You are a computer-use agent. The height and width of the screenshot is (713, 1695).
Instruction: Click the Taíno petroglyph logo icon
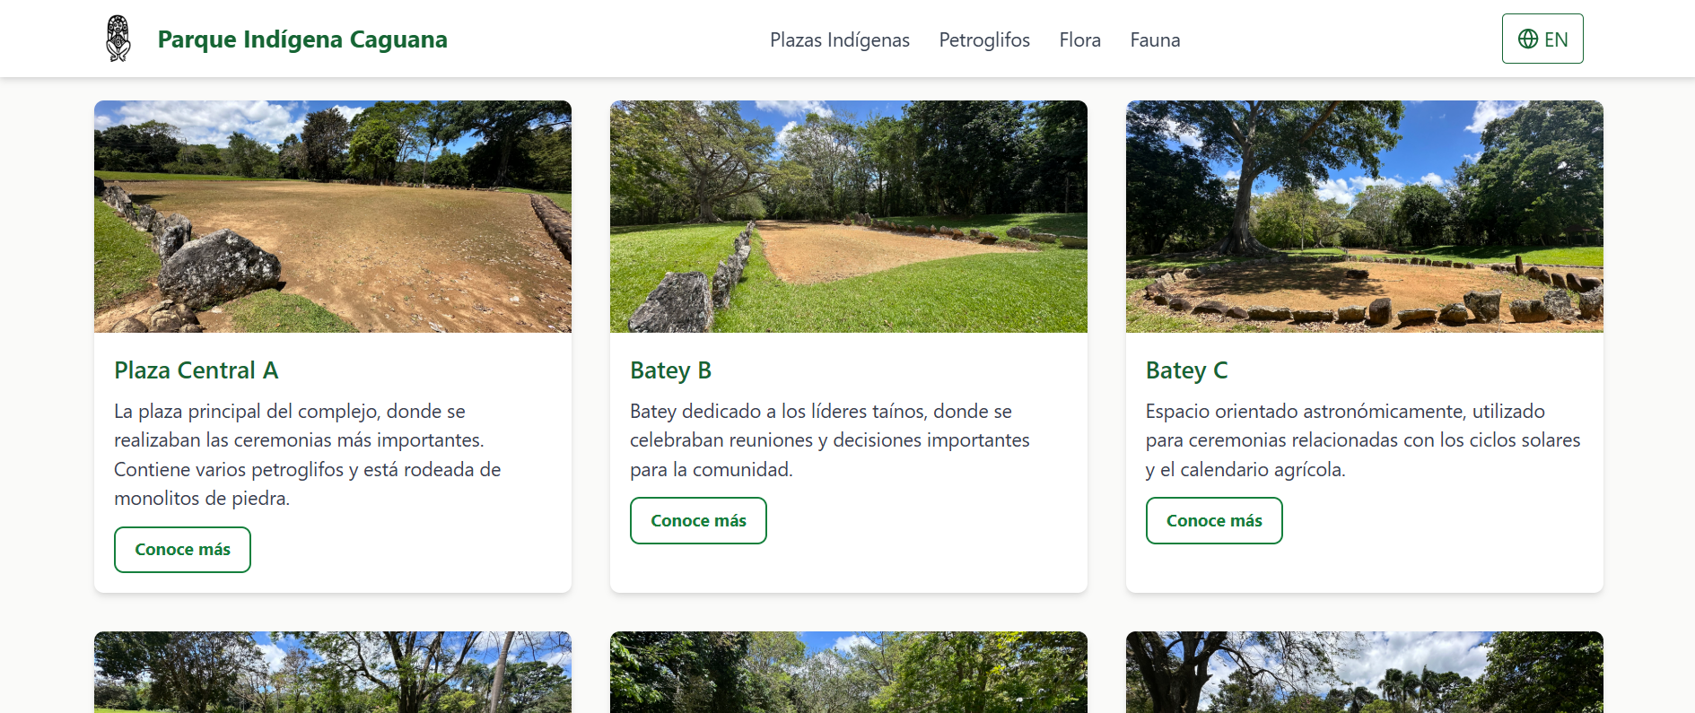coord(118,39)
